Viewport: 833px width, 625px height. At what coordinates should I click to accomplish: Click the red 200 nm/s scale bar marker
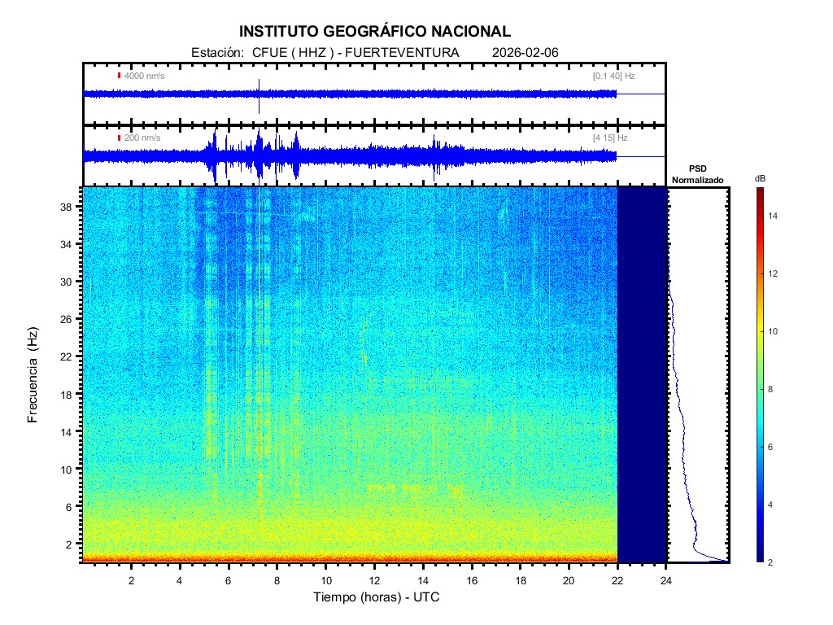click(x=119, y=138)
